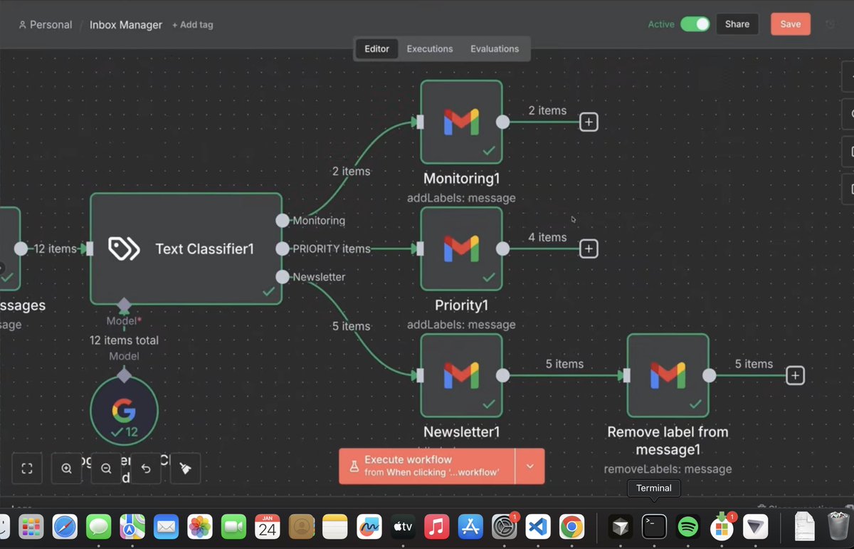Go to the Personal project
Viewport: 854px width, 549px height.
[46, 25]
